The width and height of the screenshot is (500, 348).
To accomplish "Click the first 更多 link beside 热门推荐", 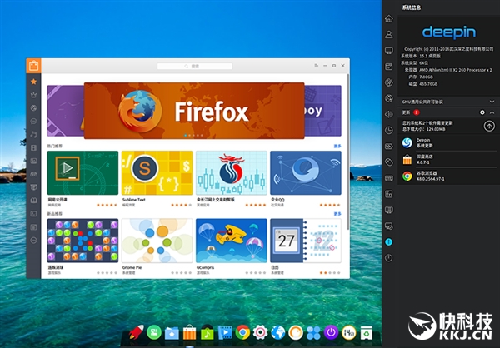I will (337, 146).
